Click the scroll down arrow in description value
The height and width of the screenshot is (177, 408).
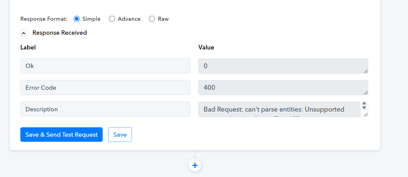tap(364, 108)
